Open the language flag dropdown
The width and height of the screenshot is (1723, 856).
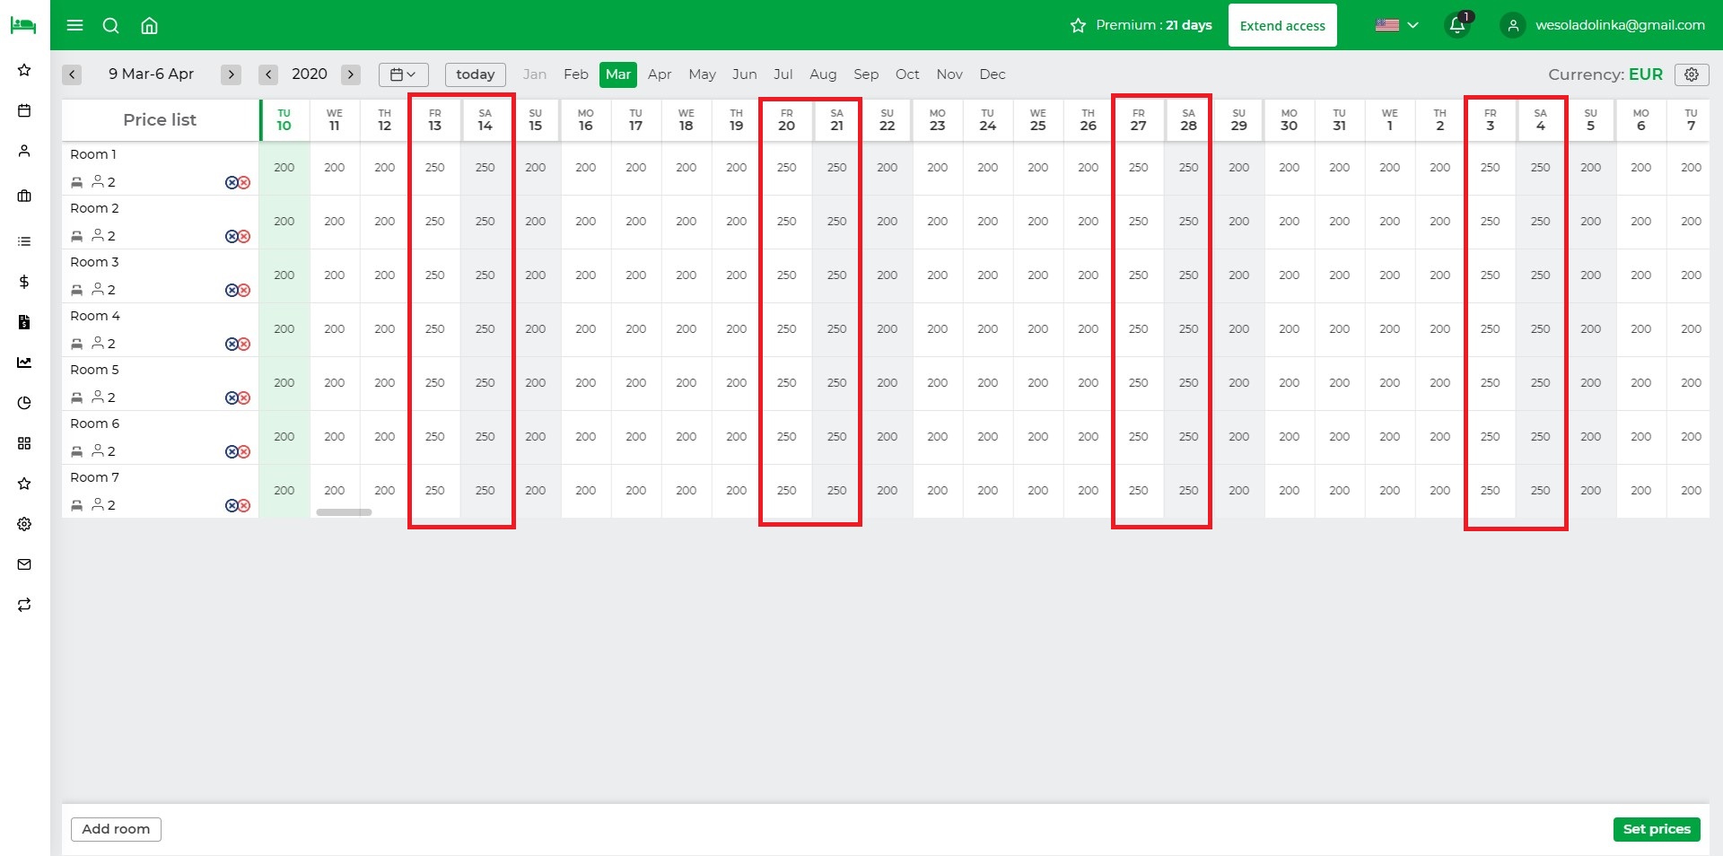pyautogui.click(x=1396, y=25)
